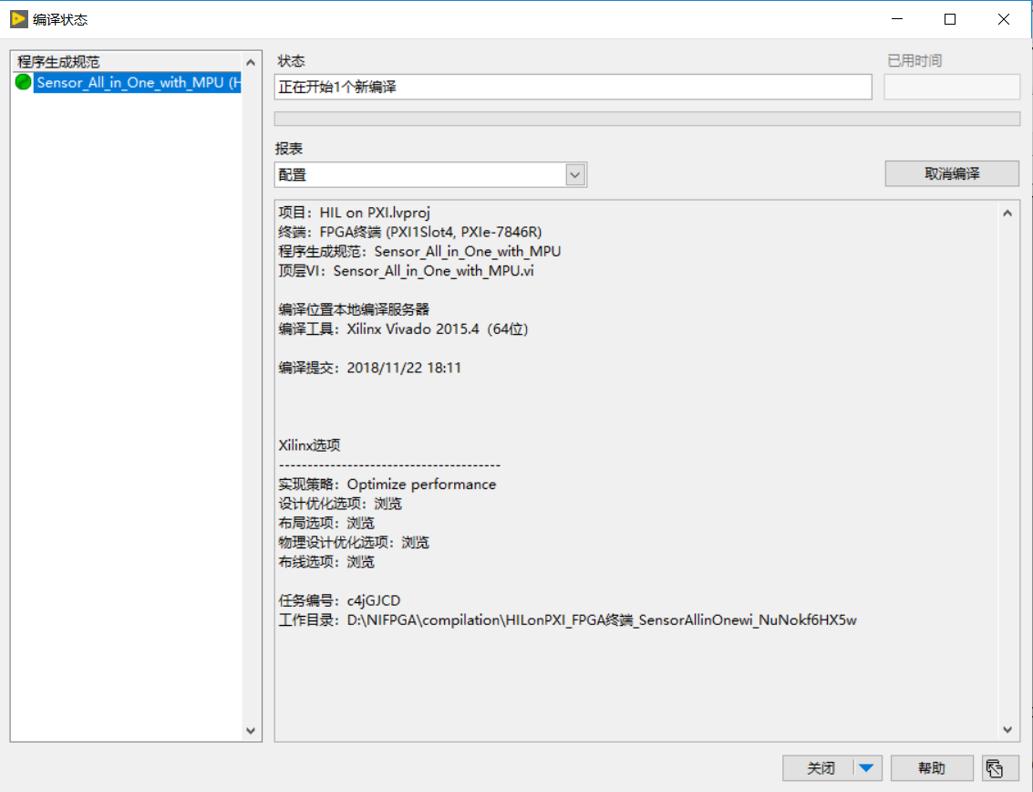Click the 程序生成规范: Sensor_All_in_One_with_MPU report line
Screen dimensions: 1033x792
419,251
